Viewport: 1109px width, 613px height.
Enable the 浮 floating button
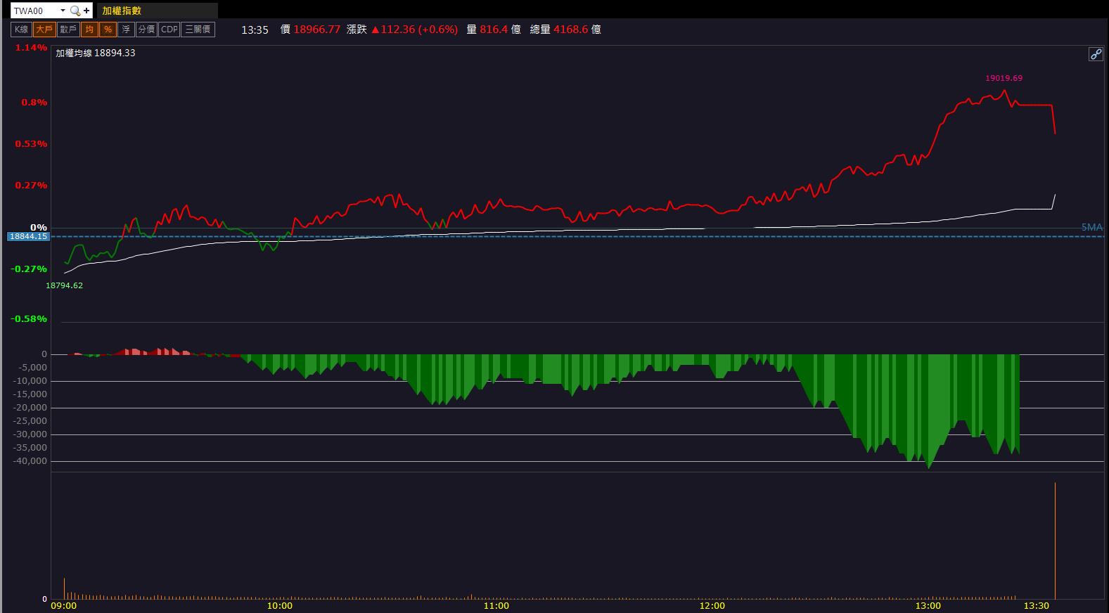(x=126, y=30)
